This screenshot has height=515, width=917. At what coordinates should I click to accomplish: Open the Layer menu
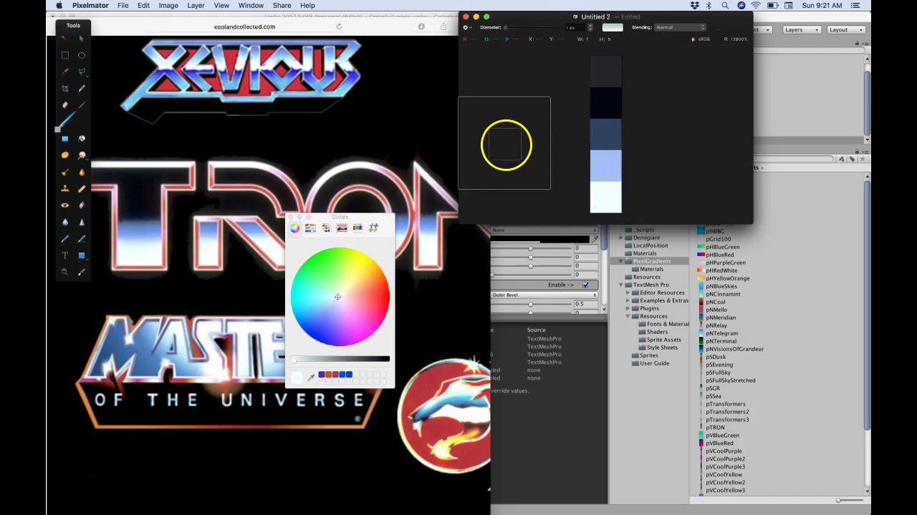[196, 5]
